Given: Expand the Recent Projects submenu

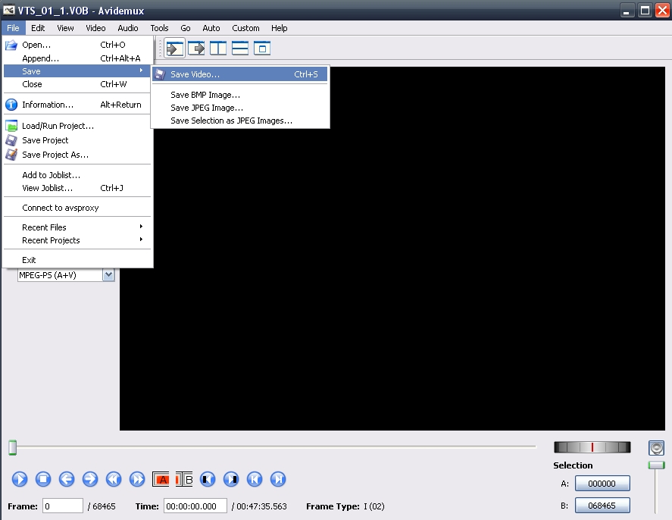Looking at the screenshot, I should (x=77, y=240).
